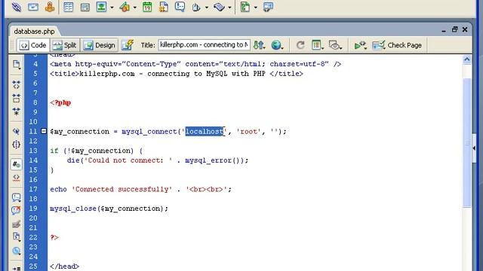Switch to Design view

(99, 45)
